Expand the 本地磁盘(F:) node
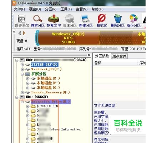Viewport: 157px width, 143px height. [x=28, y=83]
